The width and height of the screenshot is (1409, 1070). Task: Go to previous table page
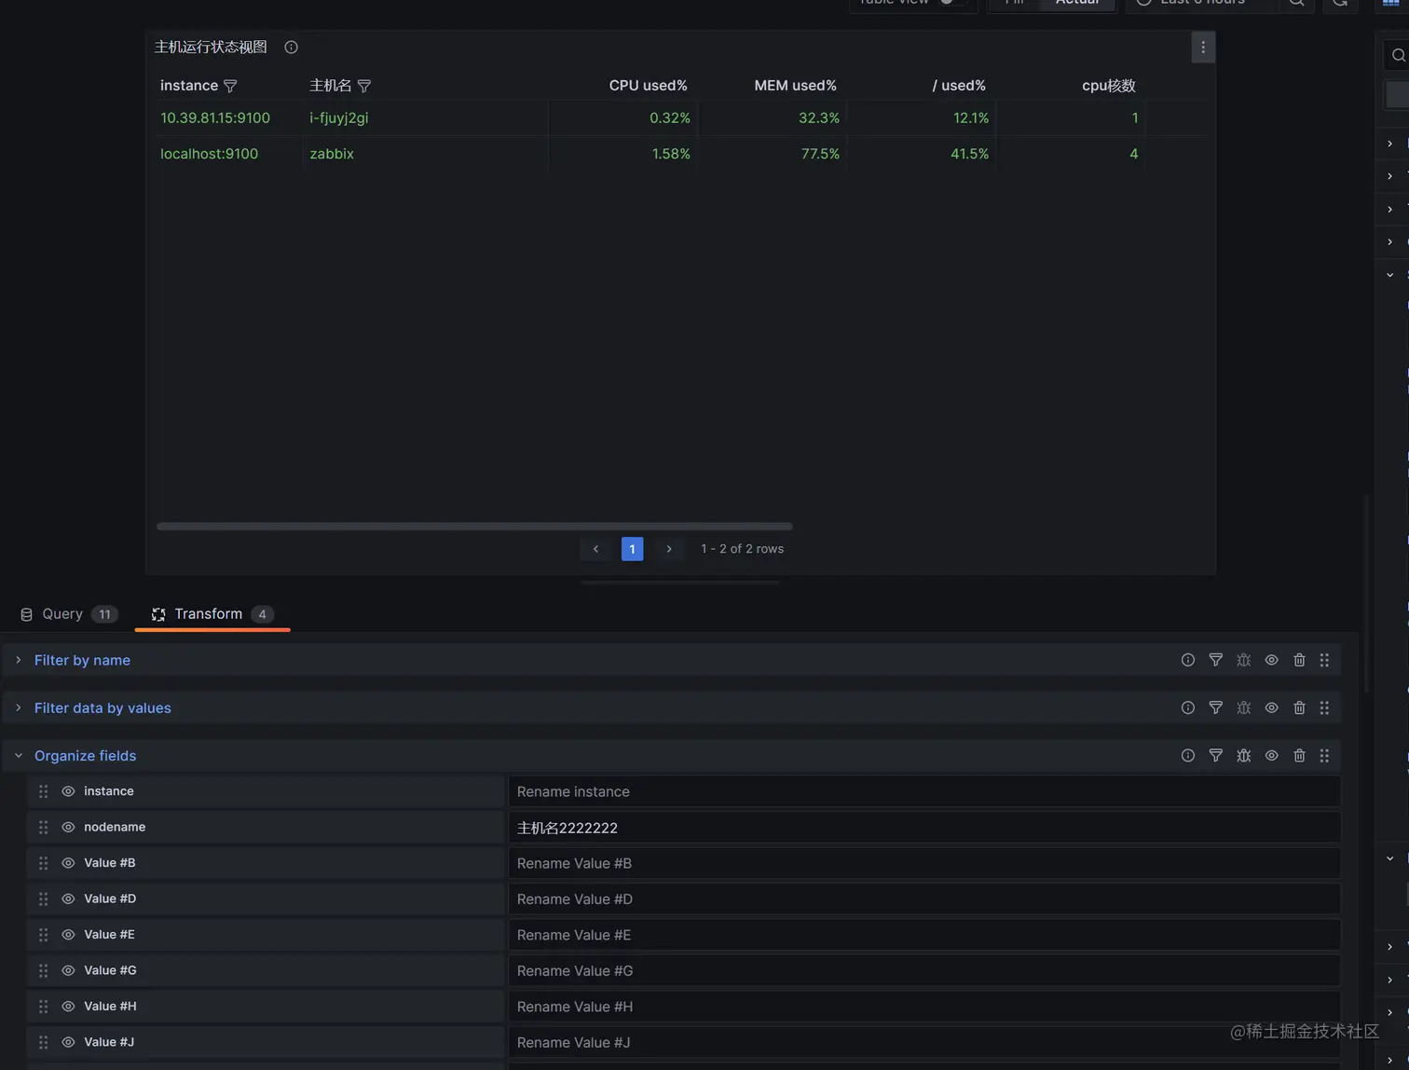(x=595, y=549)
